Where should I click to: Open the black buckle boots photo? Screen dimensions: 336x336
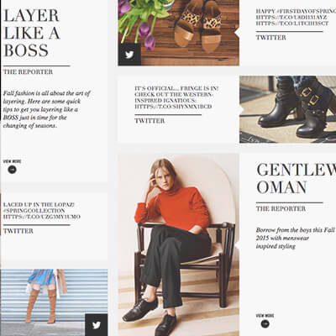[288, 109]
